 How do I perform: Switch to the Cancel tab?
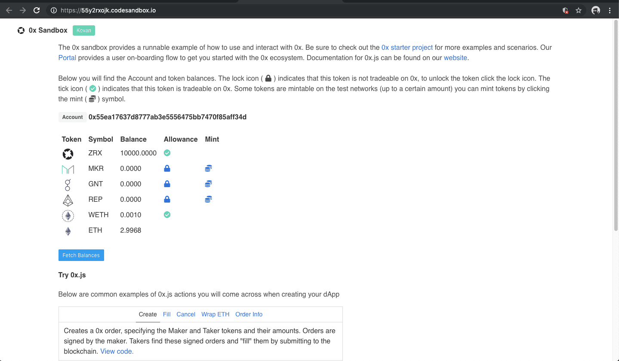click(x=186, y=314)
